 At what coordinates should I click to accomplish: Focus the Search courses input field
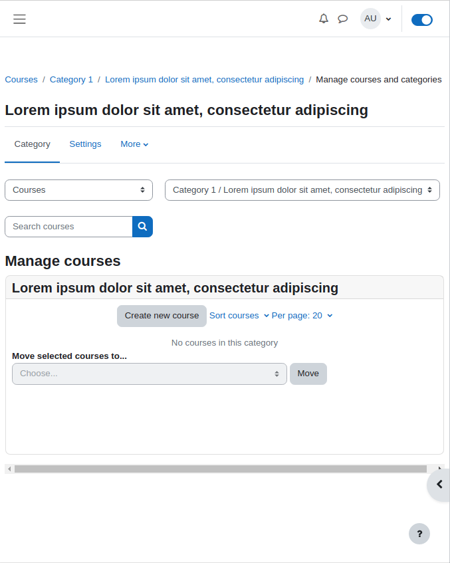(x=68, y=227)
